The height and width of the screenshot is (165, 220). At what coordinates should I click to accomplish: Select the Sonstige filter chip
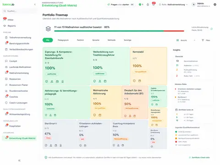click(127, 40)
